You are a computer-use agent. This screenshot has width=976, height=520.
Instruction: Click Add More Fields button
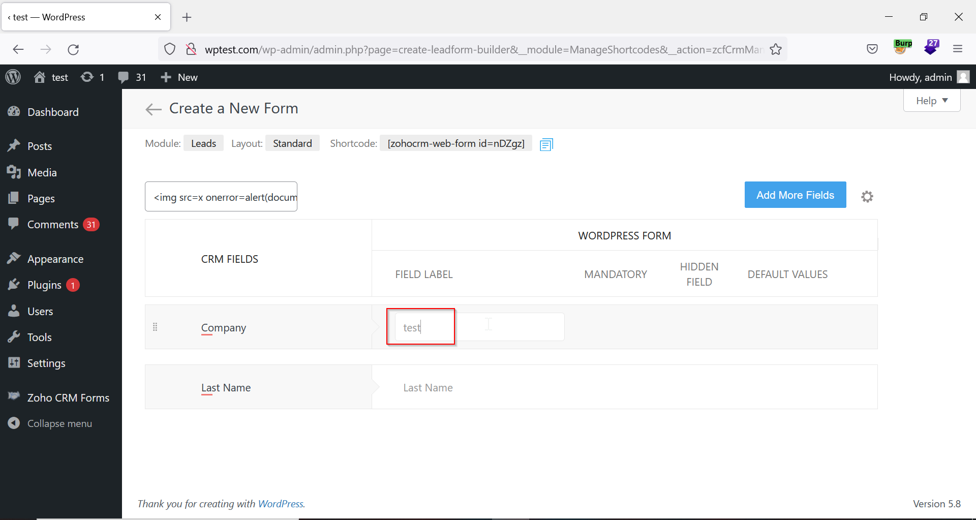click(795, 195)
